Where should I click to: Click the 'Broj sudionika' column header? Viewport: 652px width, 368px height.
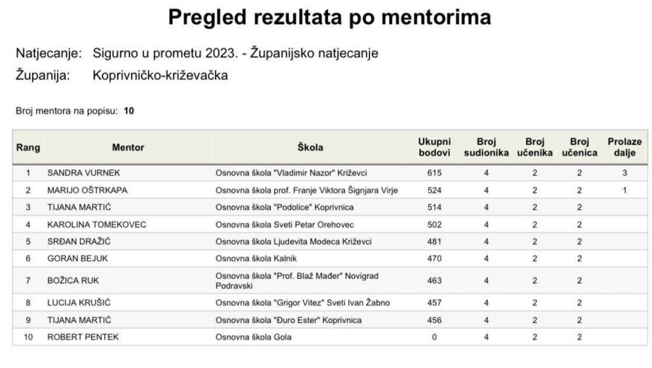pos(486,147)
